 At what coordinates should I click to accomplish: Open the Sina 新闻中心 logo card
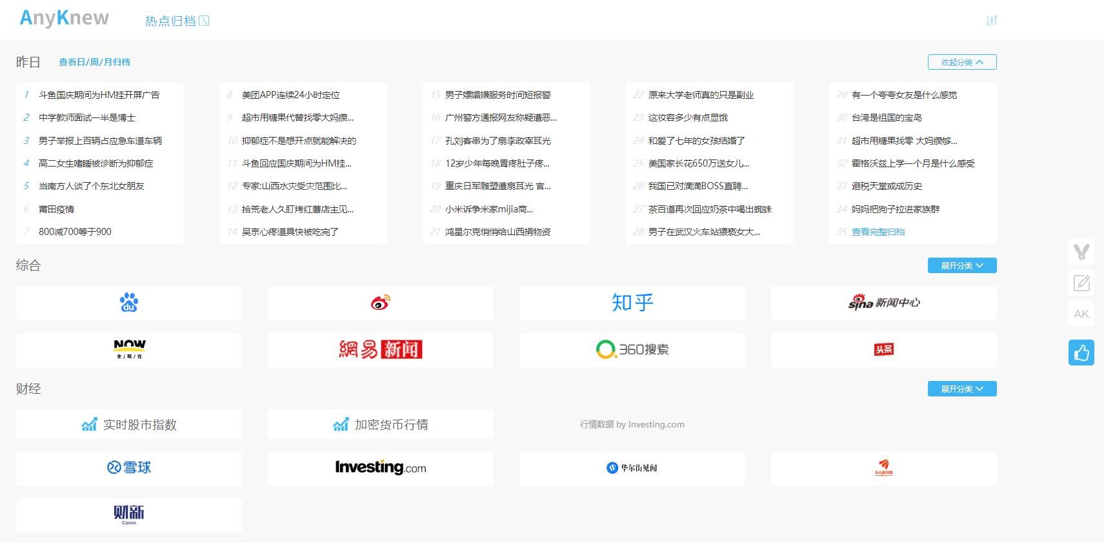883,303
